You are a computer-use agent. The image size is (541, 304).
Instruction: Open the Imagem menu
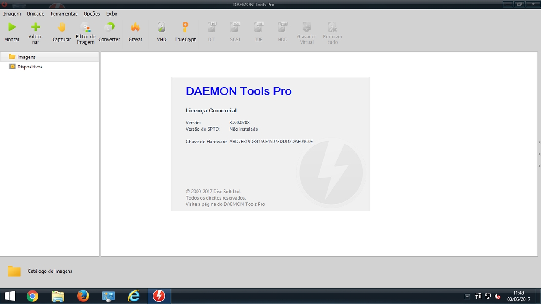12,14
